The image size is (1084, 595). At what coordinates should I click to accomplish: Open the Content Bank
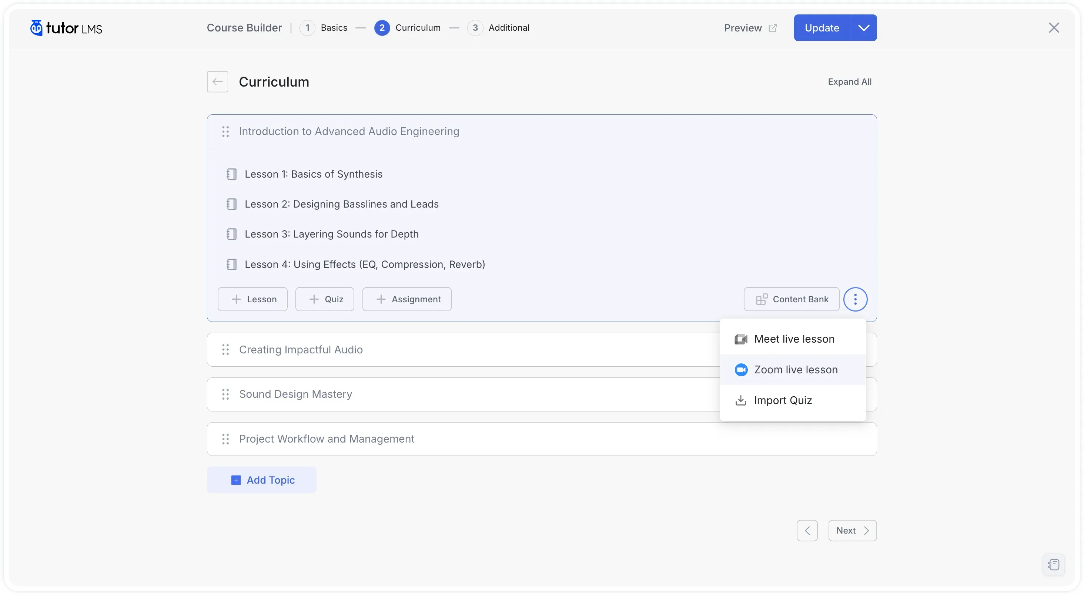click(792, 299)
